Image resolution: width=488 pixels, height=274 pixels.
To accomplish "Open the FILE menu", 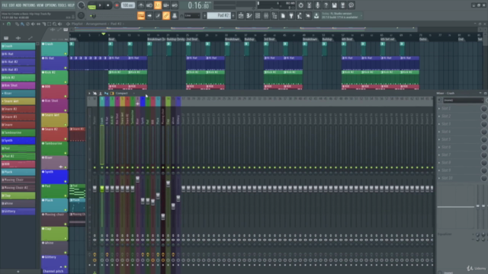I will point(5,5).
